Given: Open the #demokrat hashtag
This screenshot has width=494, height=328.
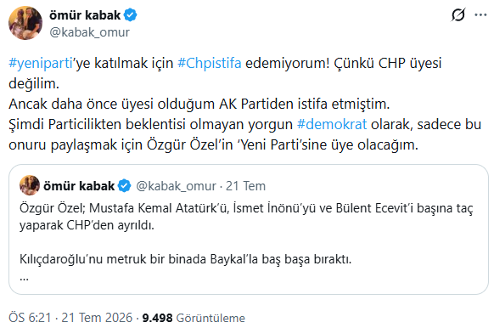Looking at the screenshot, I should coord(332,124).
